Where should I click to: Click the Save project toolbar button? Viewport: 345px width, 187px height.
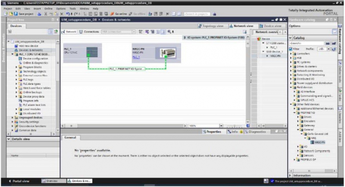pos(24,14)
